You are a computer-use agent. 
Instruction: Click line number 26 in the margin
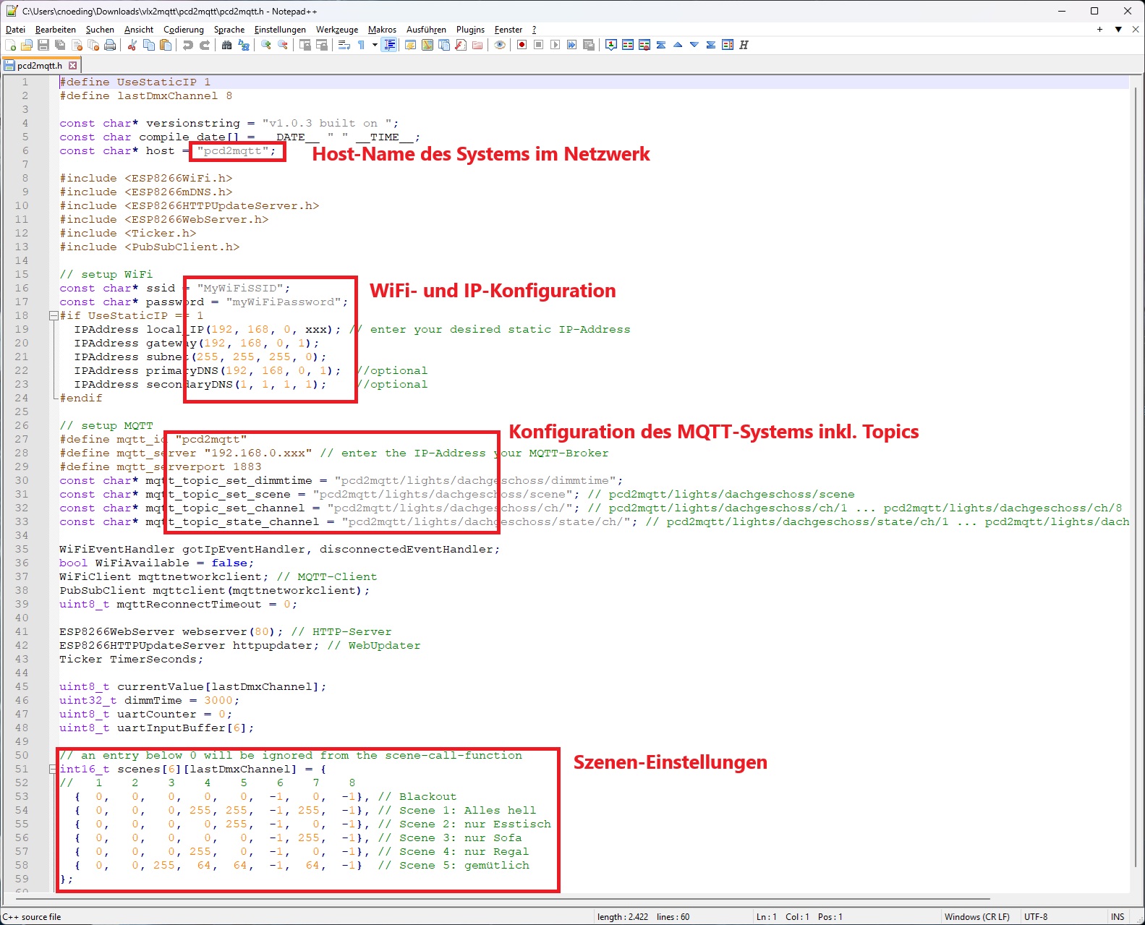22,425
